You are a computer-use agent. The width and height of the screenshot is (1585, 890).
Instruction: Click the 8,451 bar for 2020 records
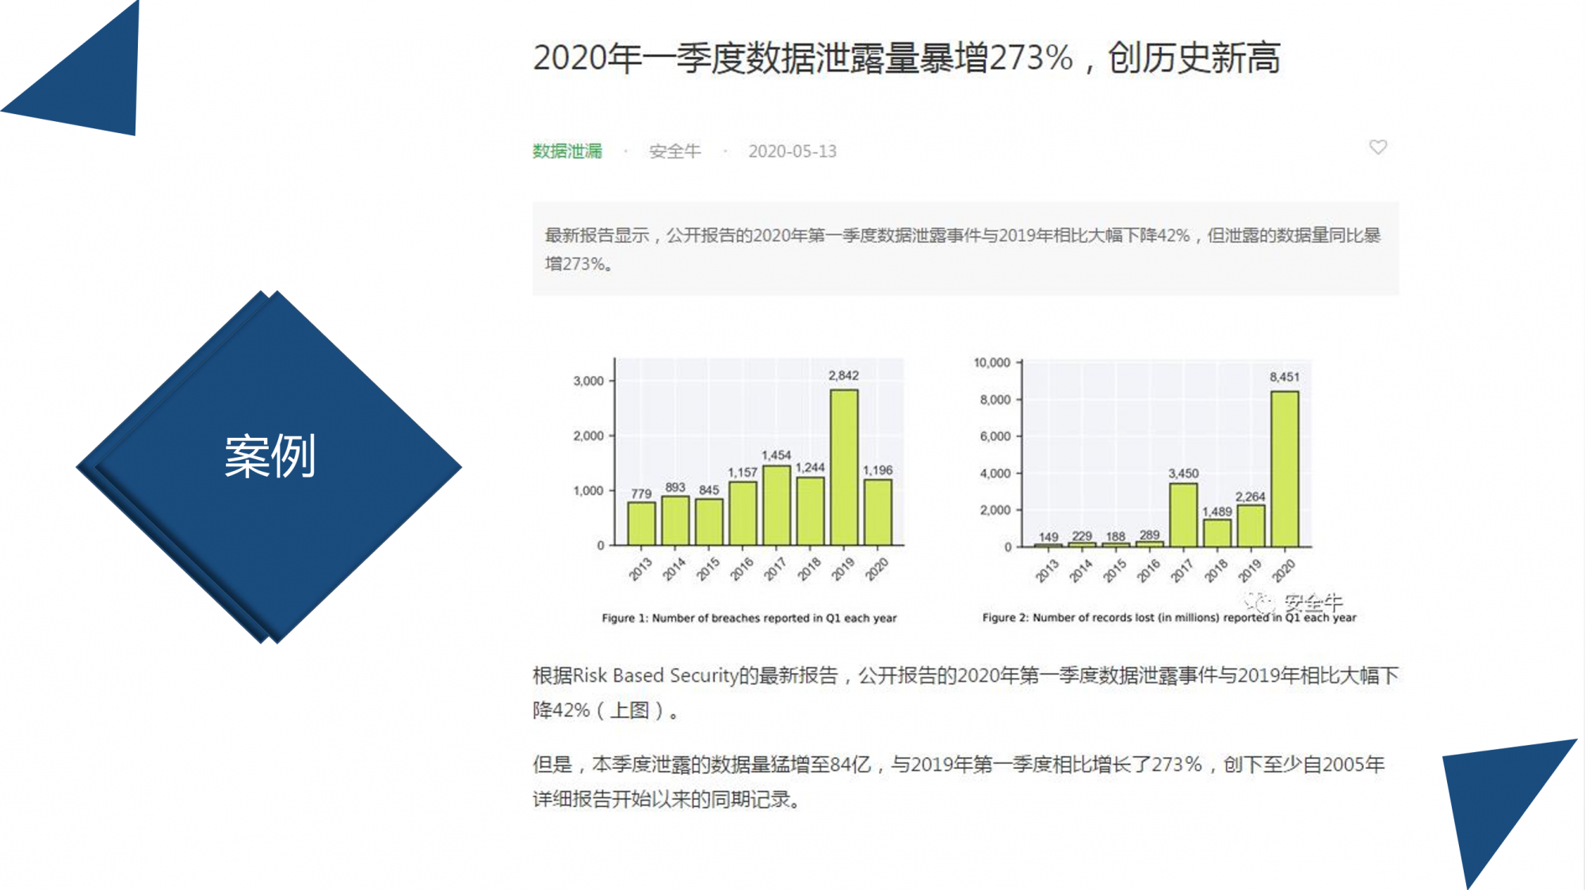(1284, 469)
